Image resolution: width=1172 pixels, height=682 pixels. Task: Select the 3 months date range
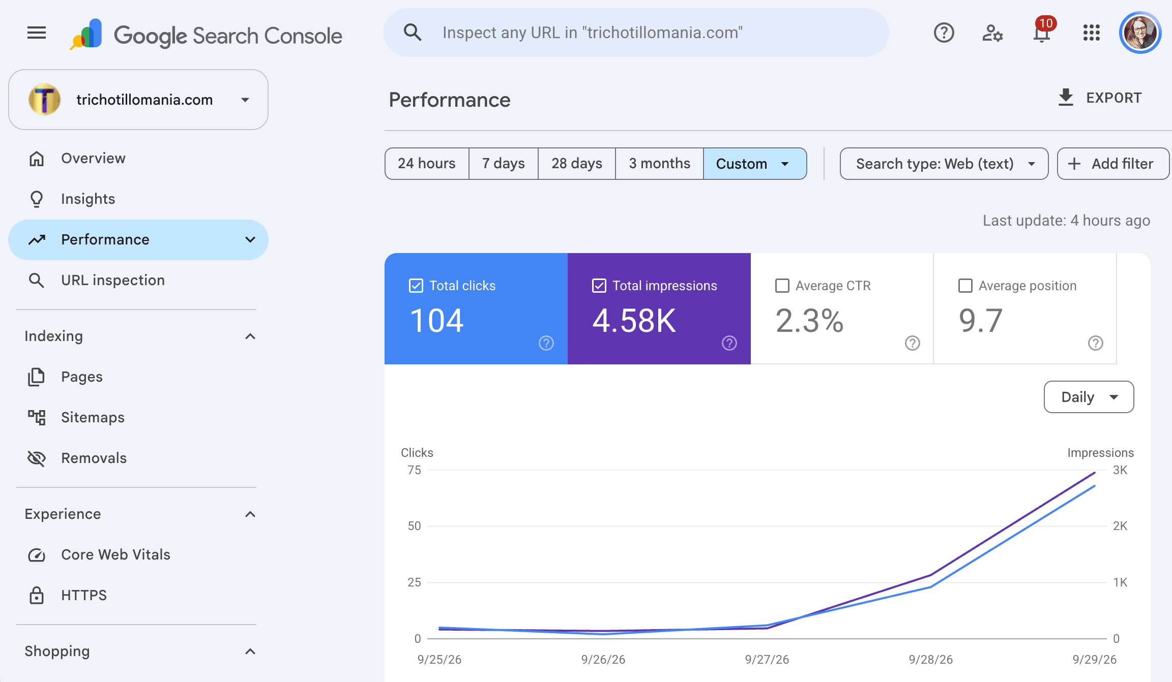[x=660, y=164]
